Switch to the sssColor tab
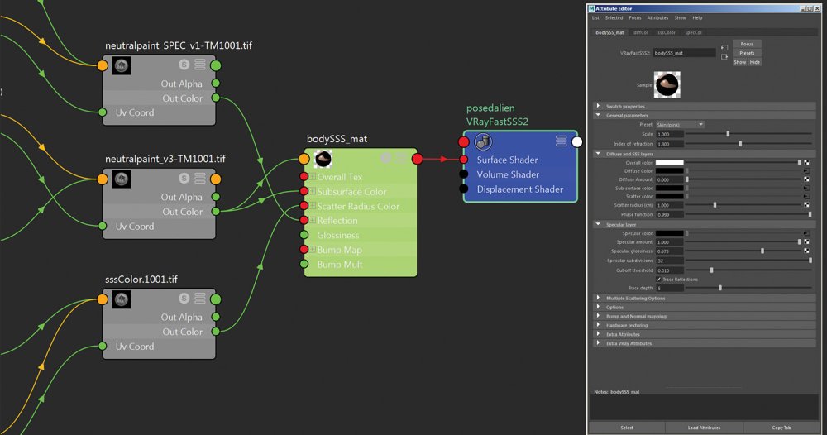This screenshot has width=827, height=435. (666, 33)
